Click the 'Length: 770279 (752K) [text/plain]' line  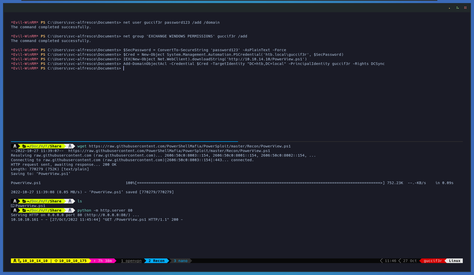50,169
